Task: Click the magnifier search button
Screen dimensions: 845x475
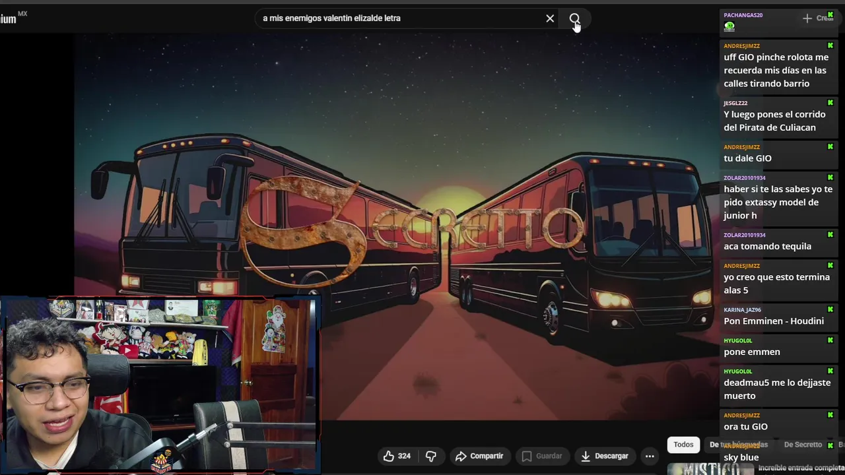Action: pos(574,18)
